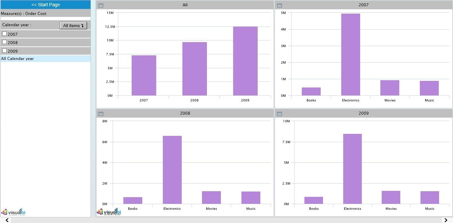Select the Movies bar in 2009 chart
453x223 pixels.
click(391, 197)
